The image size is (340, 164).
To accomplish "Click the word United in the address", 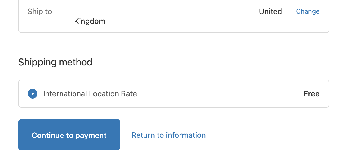I will click(270, 12).
